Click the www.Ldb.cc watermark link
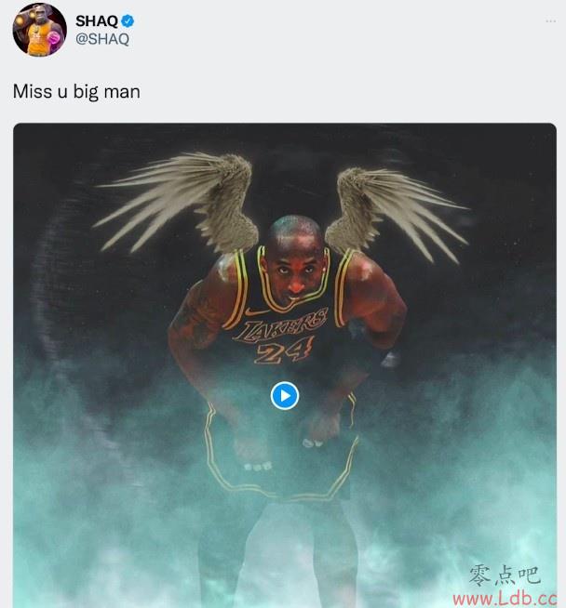 click(505, 599)
